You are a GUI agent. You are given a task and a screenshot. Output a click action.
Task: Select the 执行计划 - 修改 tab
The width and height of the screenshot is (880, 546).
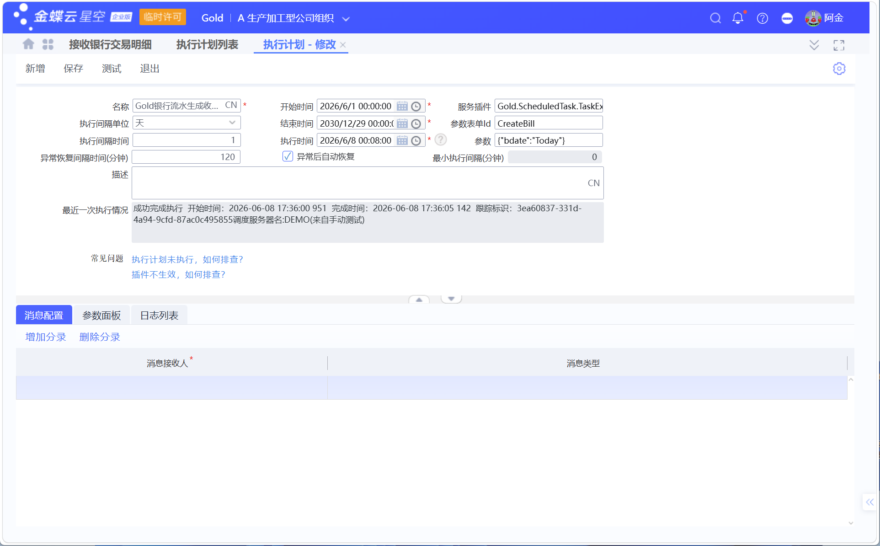(299, 45)
